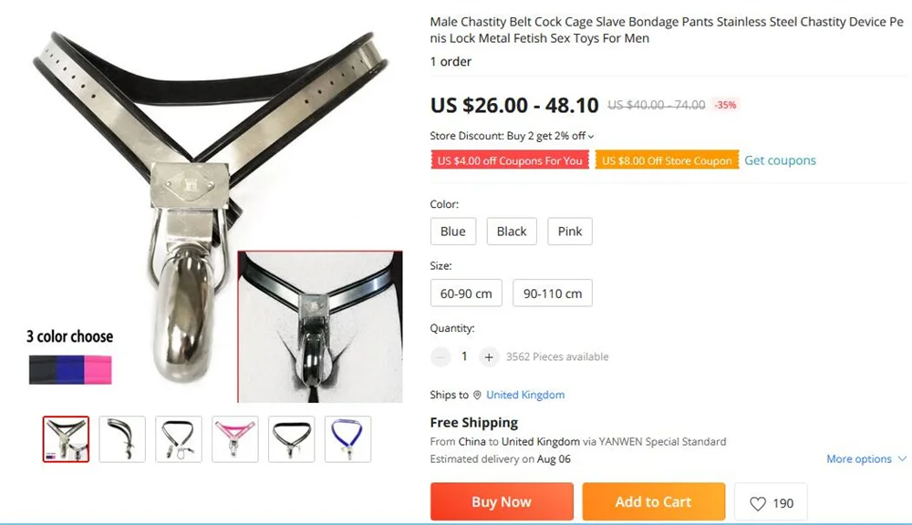Click the location pin icon beside Ships to
The width and height of the screenshot is (912, 525).
tap(477, 395)
